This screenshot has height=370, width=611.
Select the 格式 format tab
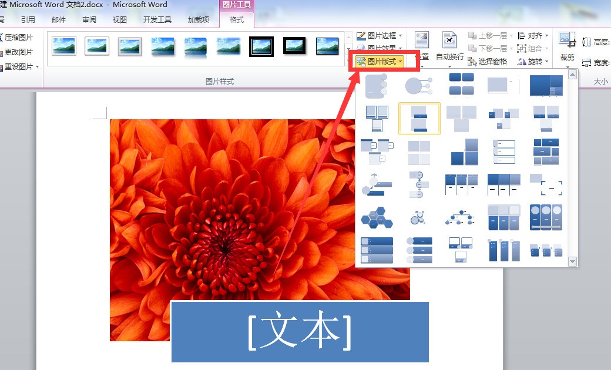[237, 19]
